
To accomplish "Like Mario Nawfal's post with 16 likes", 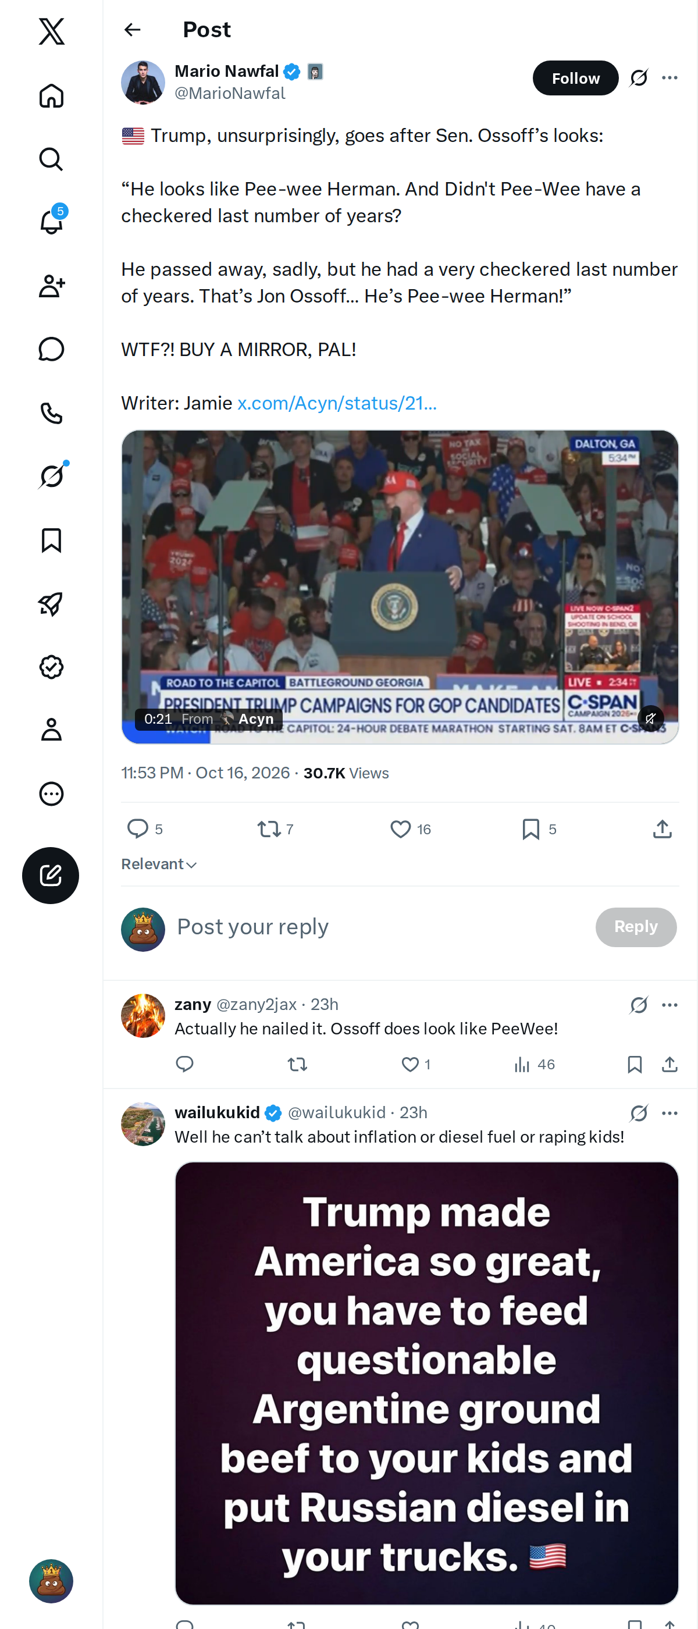I will pyautogui.click(x=410, y=829).
